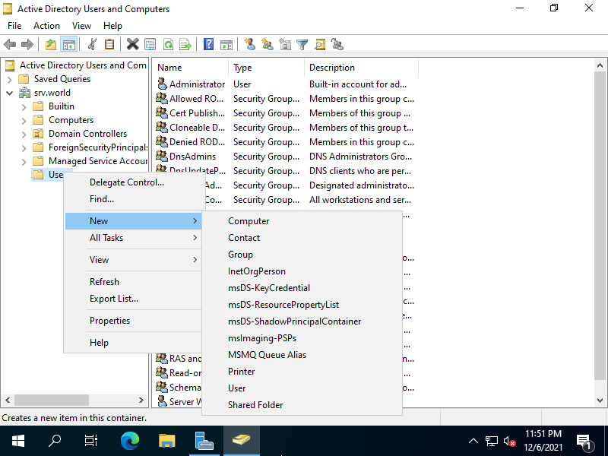Click Delegate Control in context menu
Viewport: 608px width, 456px height.
(x=127, y=182)
